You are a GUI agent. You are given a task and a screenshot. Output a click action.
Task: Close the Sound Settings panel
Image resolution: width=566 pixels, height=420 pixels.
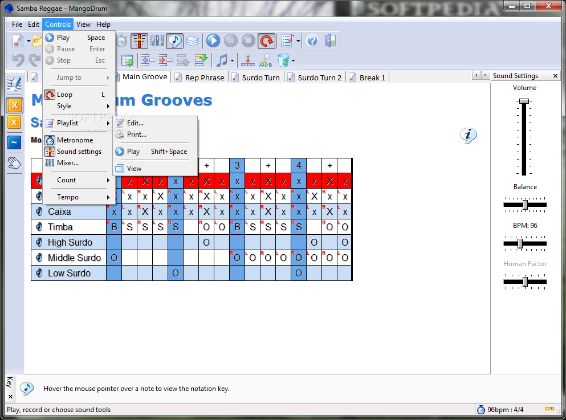555,76
